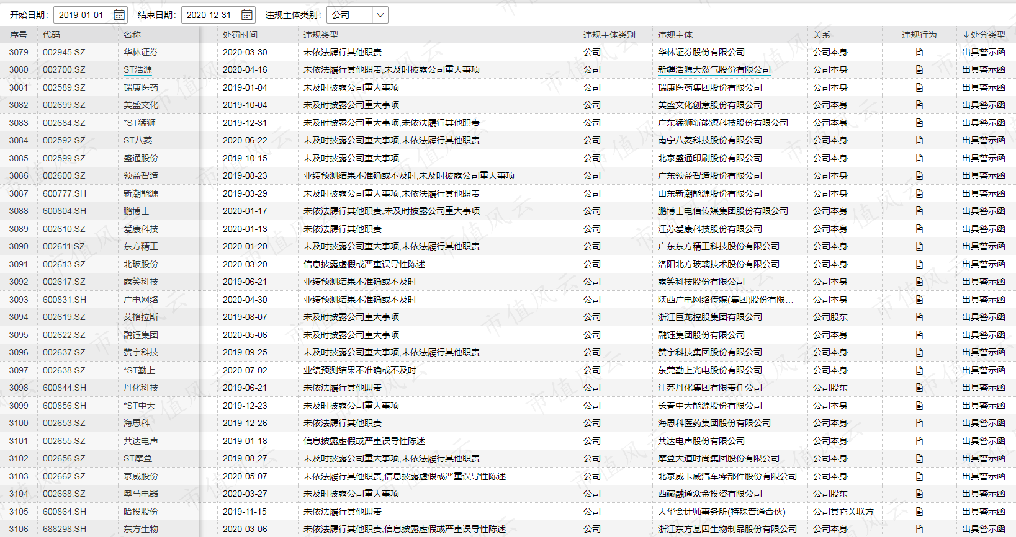
Task: Open violation document for 鹏博士 row
Action: pos(919,211)
